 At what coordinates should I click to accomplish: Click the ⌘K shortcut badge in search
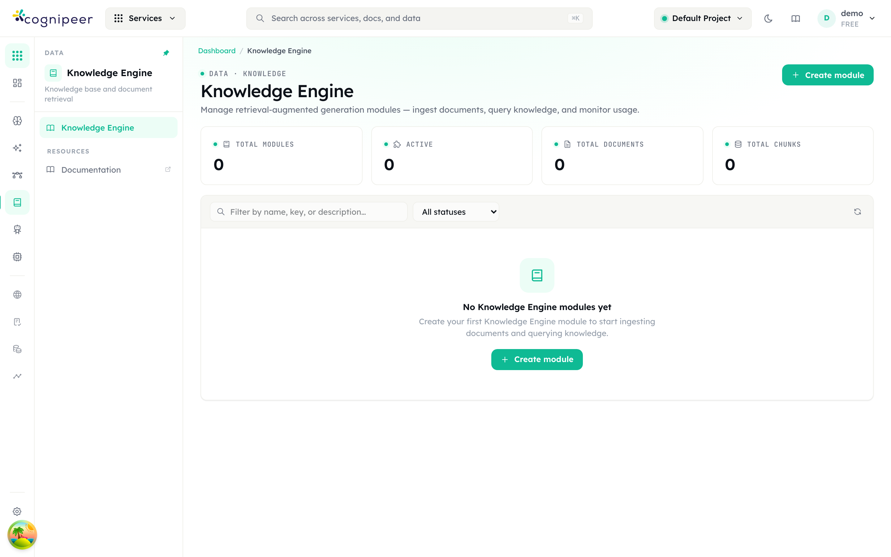coord(575,19)
